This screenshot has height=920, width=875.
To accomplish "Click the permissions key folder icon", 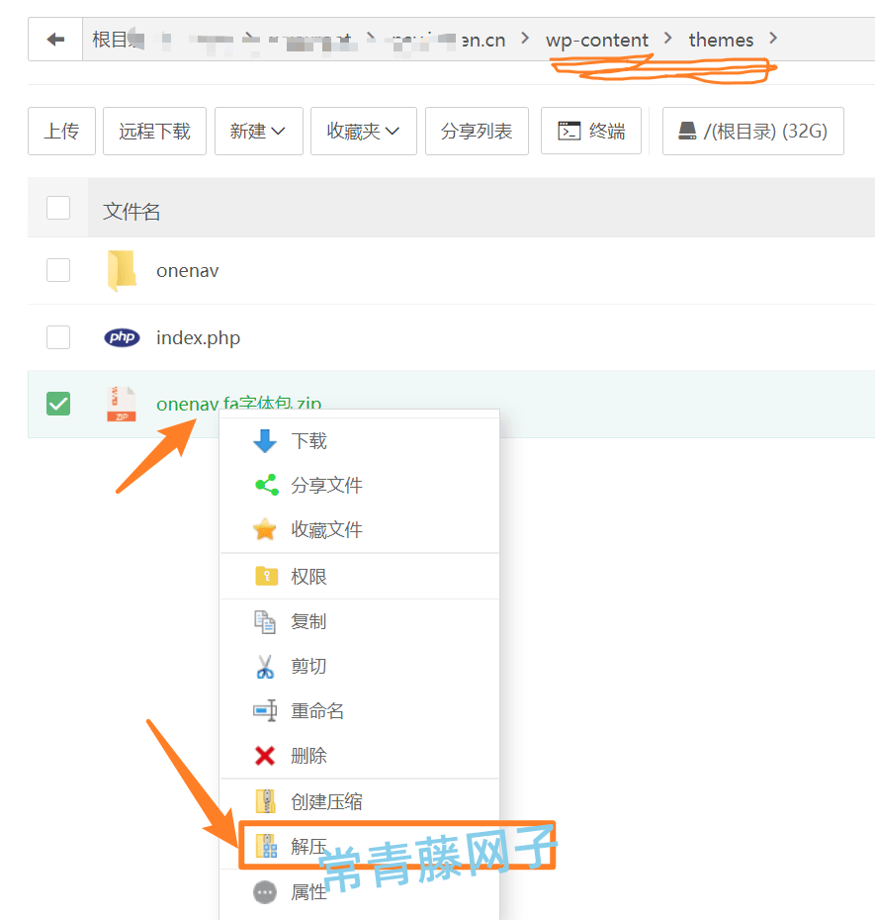I will 266,576.
